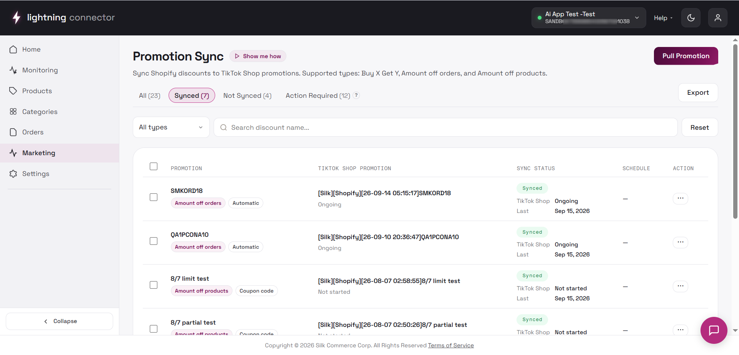739x355 pixels.
Task: Select the 8/7 partial test checkbox
Action: 154,329
